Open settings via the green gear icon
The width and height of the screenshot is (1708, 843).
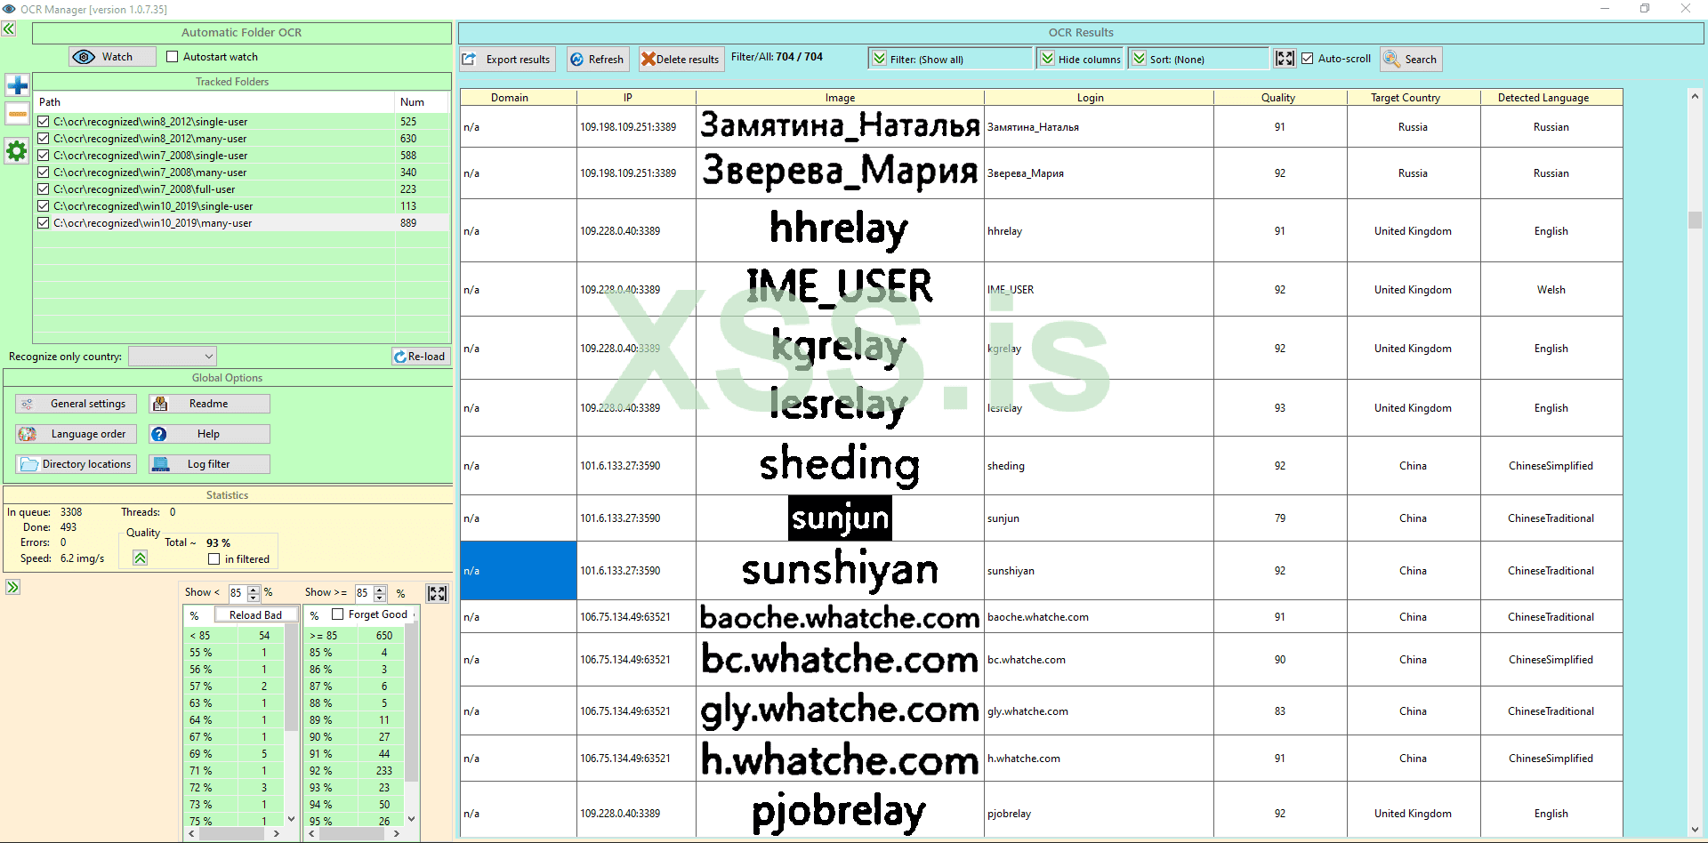coord(16,151)
